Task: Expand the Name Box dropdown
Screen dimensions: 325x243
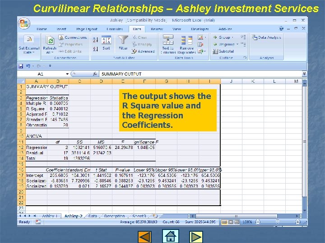Action: pyautogui.click(x=67, y=74)
